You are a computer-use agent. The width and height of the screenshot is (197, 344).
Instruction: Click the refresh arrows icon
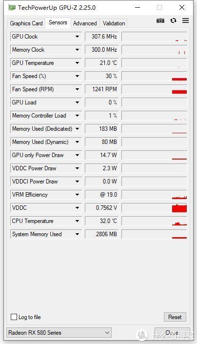(173, 20)
